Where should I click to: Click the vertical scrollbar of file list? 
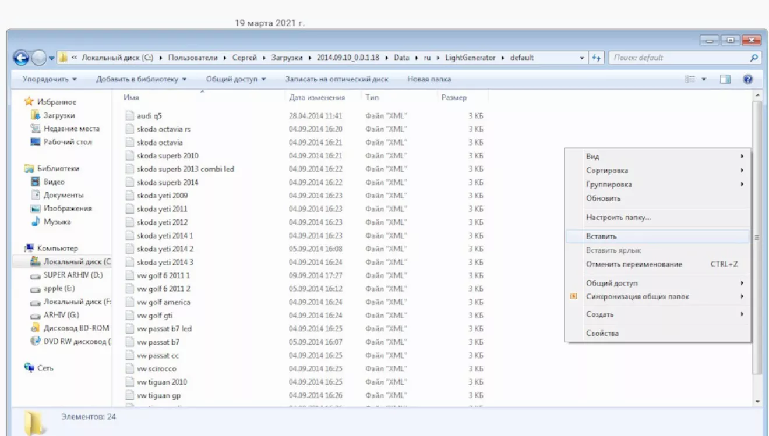pos(757,233)
